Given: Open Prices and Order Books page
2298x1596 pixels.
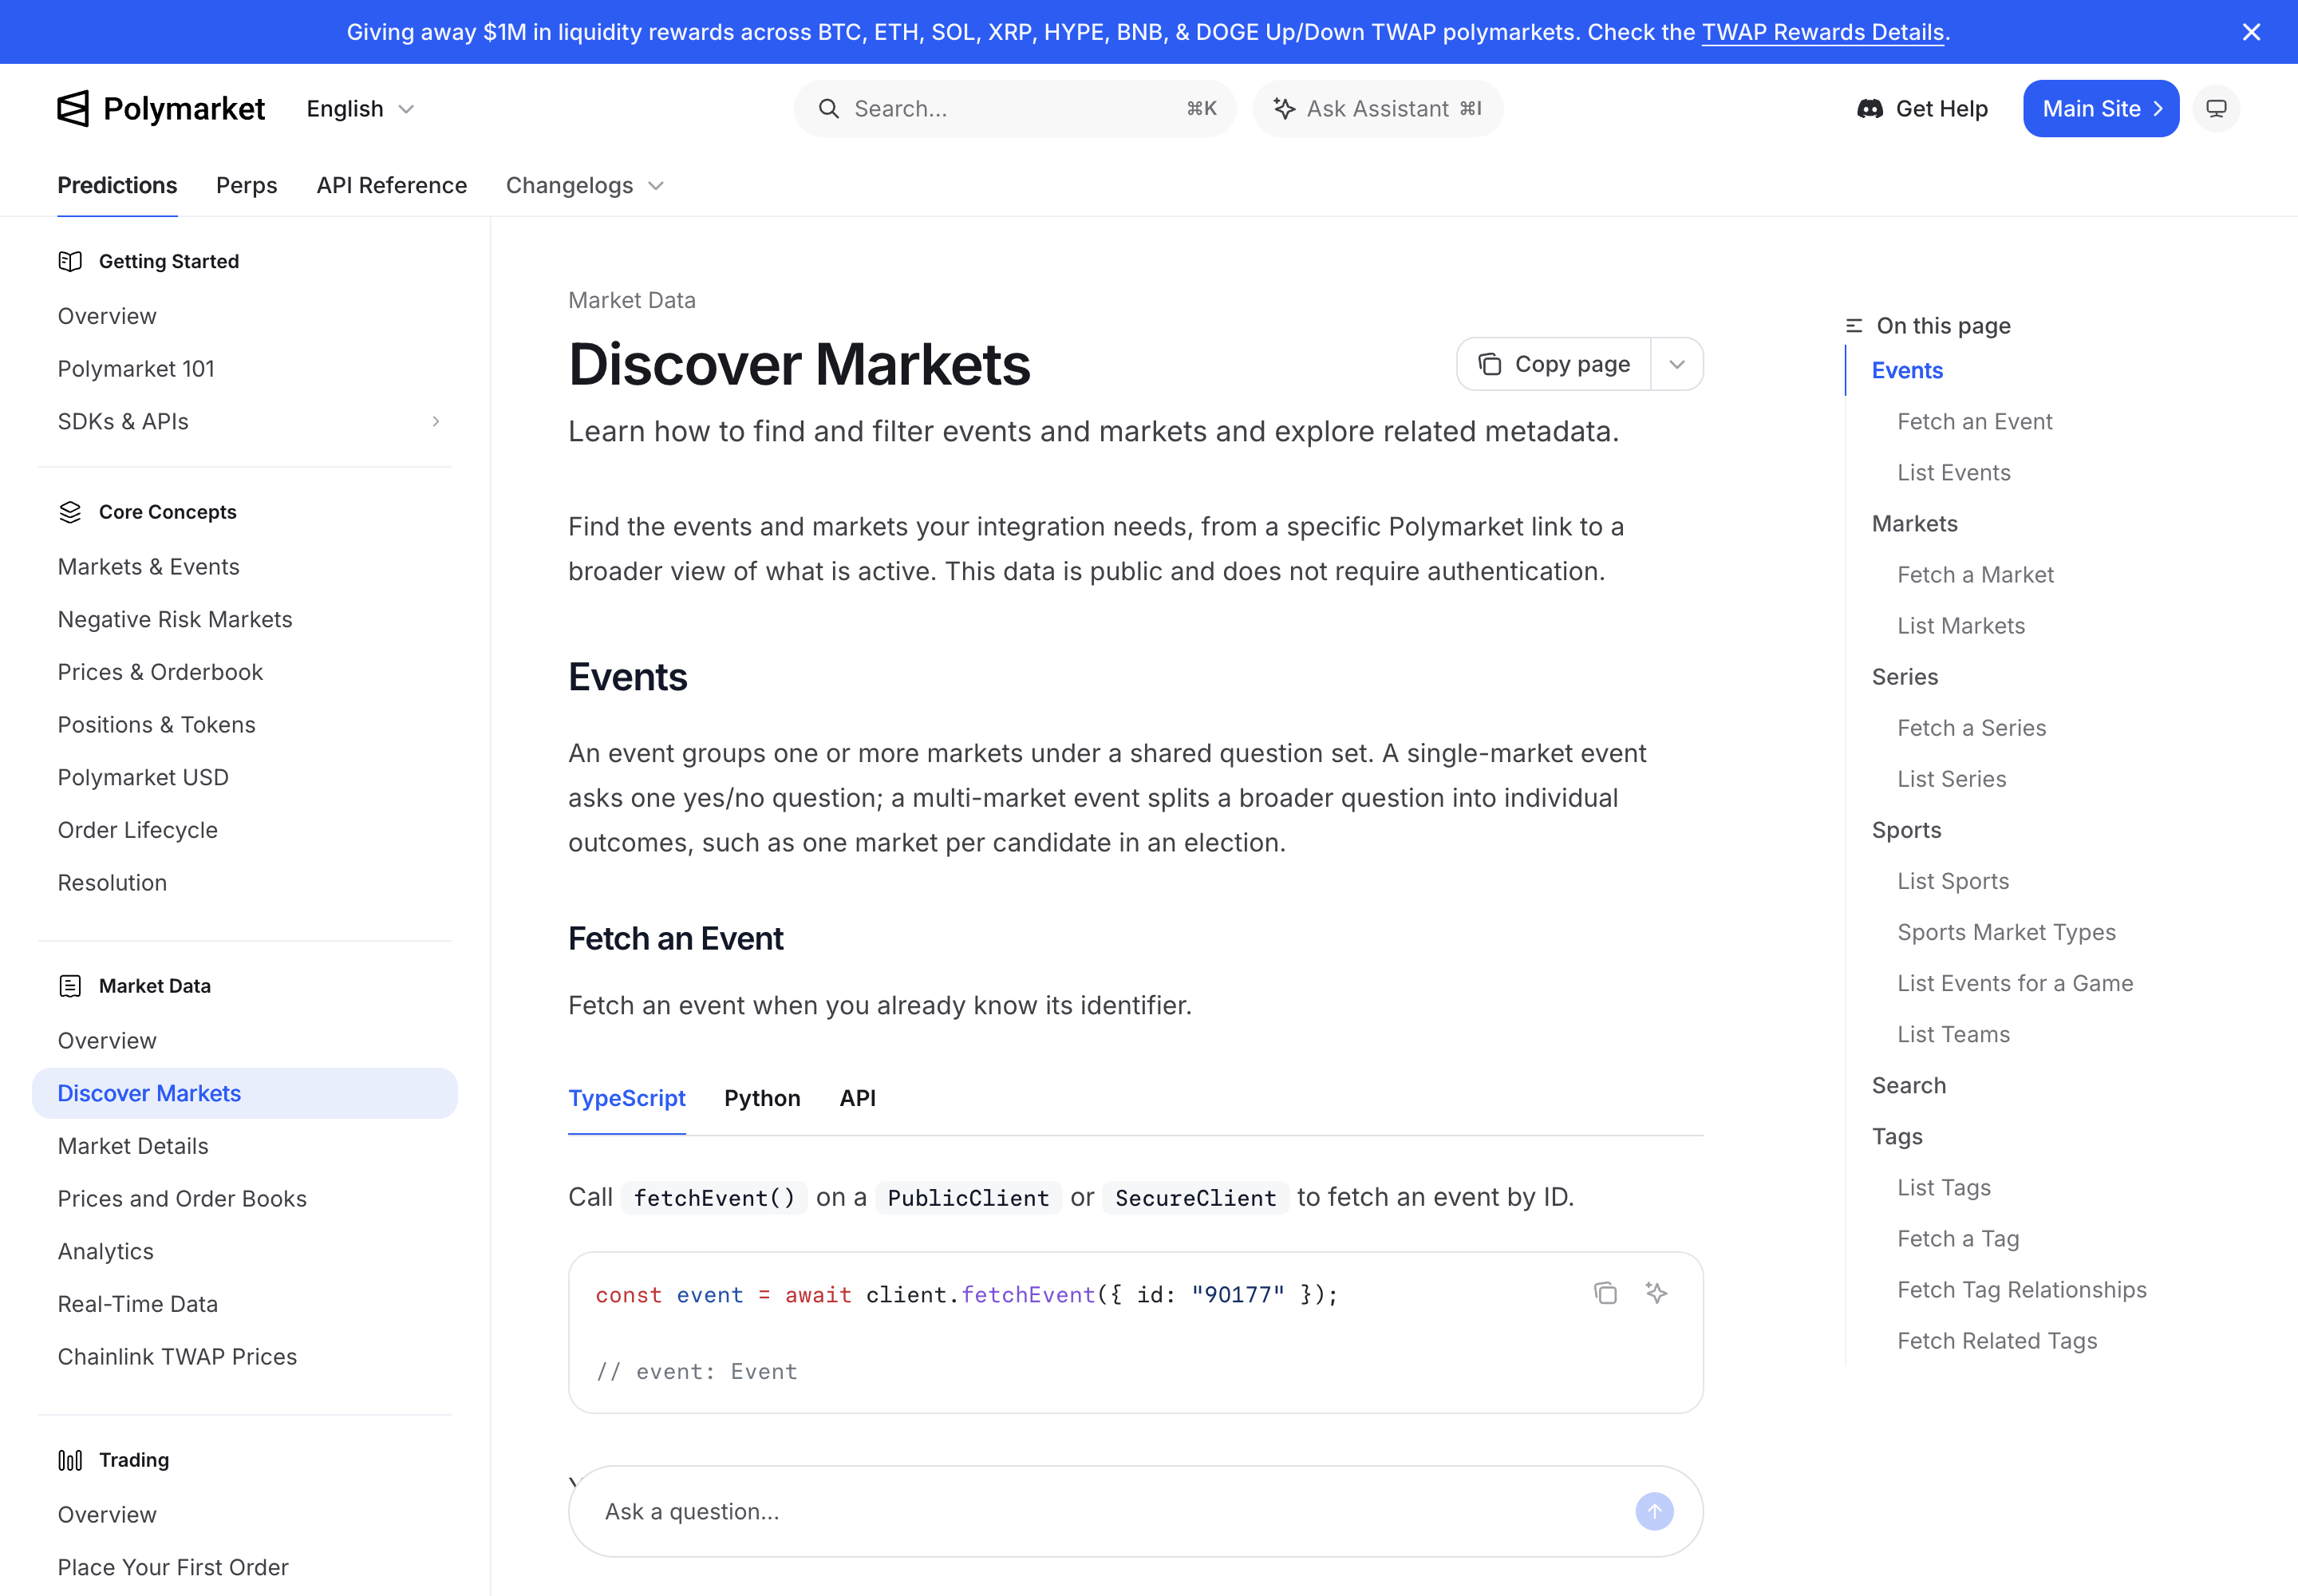Looking at the screenshot, I should tap(182, 1199).
